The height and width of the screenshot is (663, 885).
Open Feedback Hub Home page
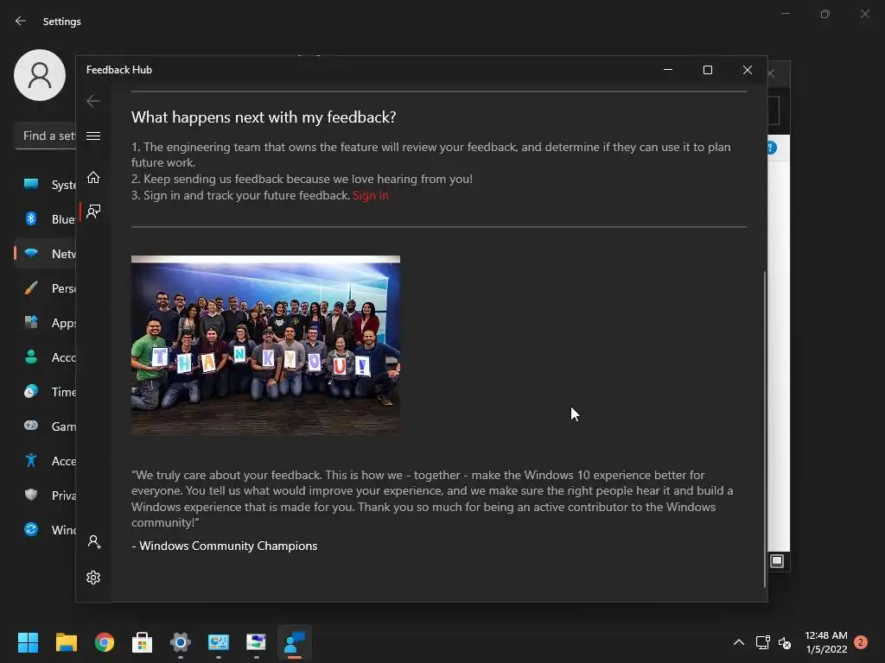[93, 178]
